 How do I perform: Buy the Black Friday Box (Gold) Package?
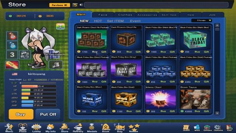click(197, 82)
